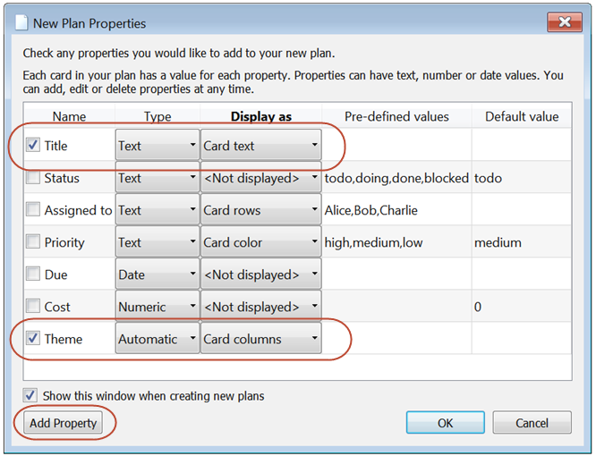Enable the Due property checkbox
596x456 pixels.
(33, 274)
